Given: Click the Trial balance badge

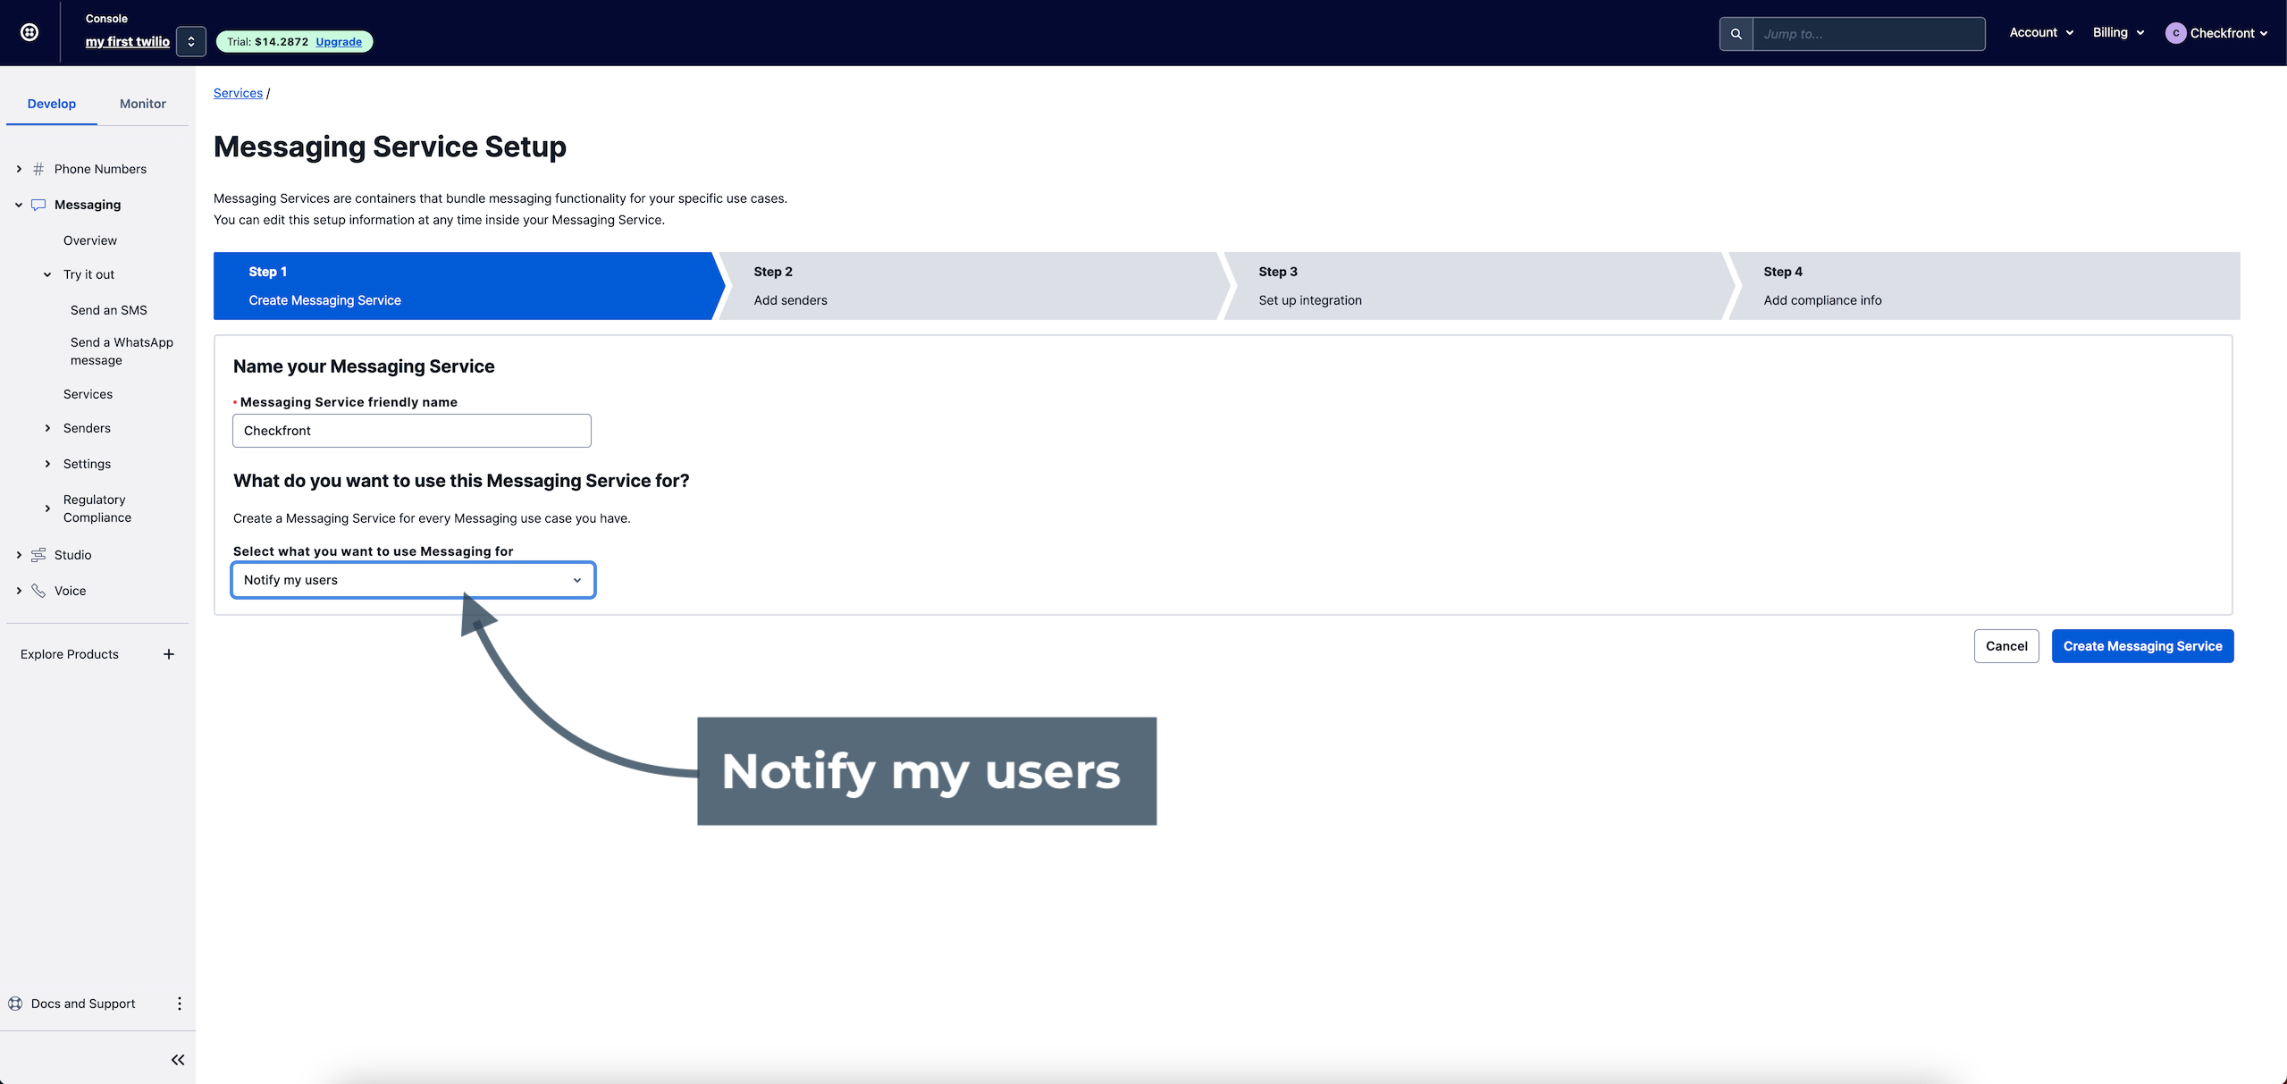Looking at the screenshot, I should click(x=294, y=41).
